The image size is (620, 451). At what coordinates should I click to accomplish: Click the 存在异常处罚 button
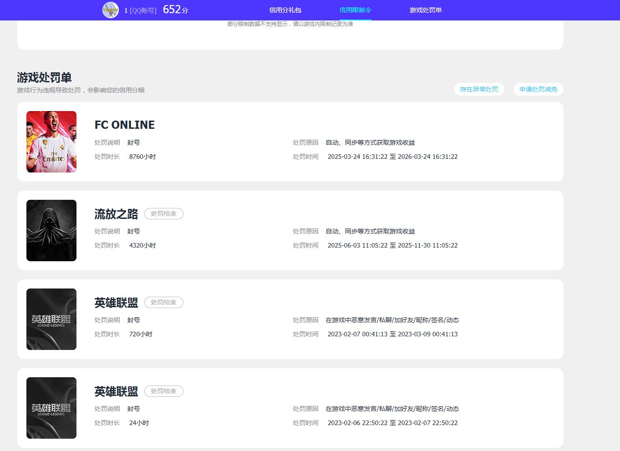point(479,89)
